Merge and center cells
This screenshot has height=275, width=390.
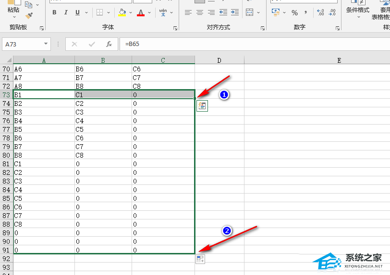[249, 12]
